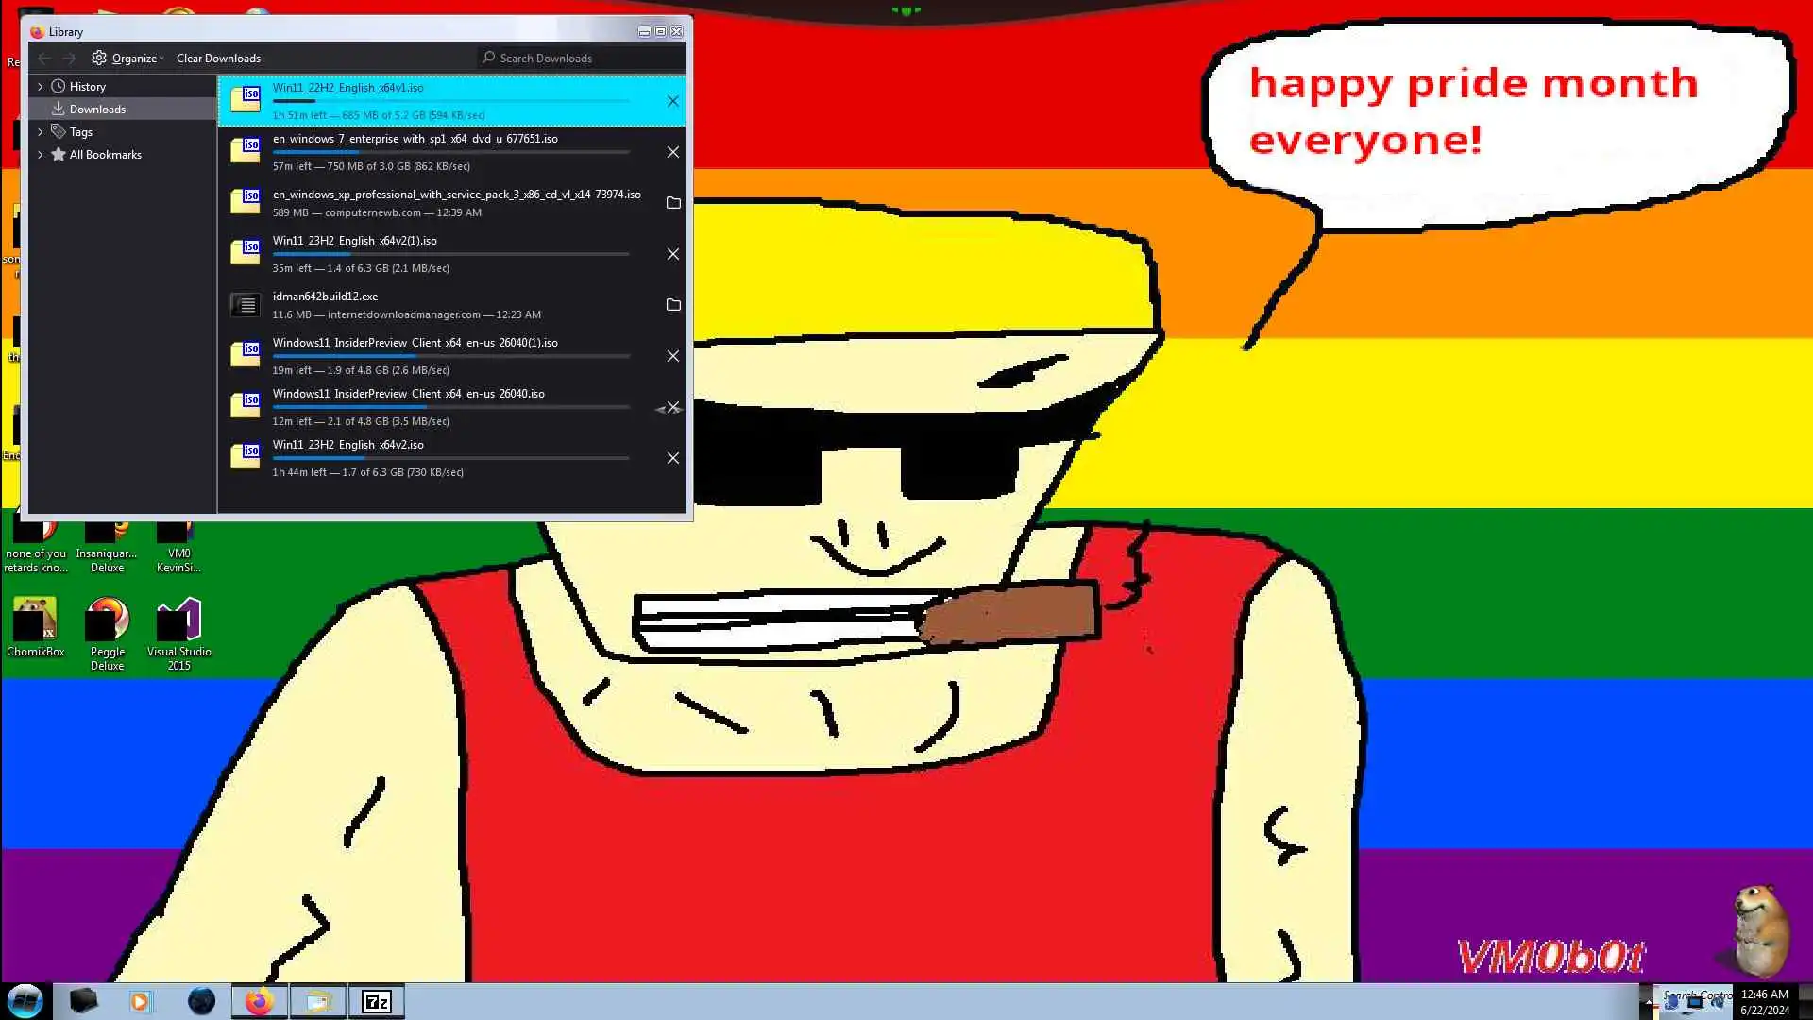Cancel the Win11_23H2_English_x64v2.iso download
Image resolution: width=1813 pixels, height=1020 pixels.
click(672, 458)
